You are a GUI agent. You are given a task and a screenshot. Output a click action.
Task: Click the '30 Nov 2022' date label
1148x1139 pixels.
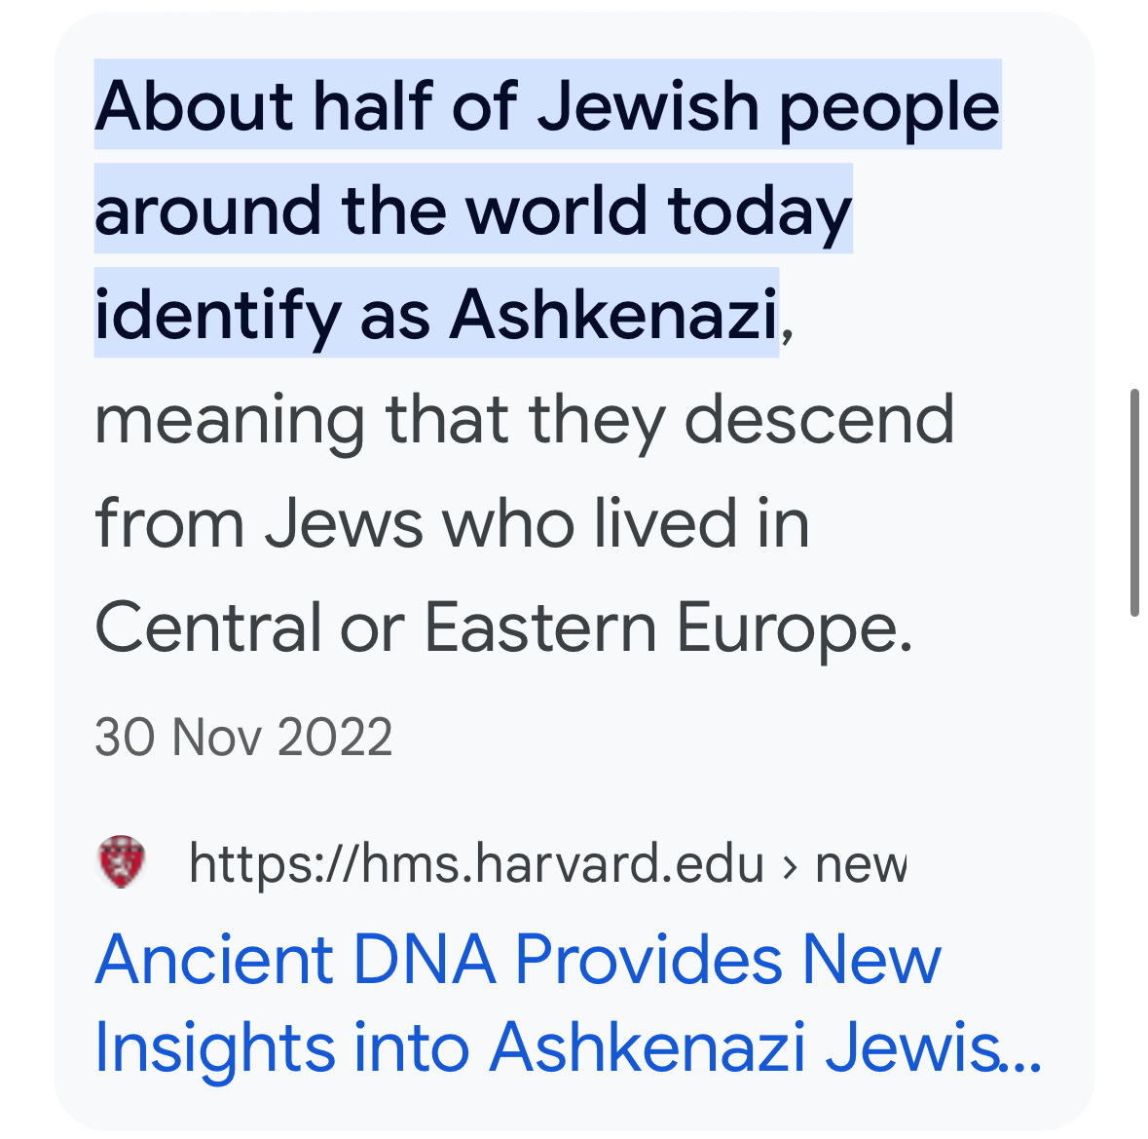click(x=243, y=737)
